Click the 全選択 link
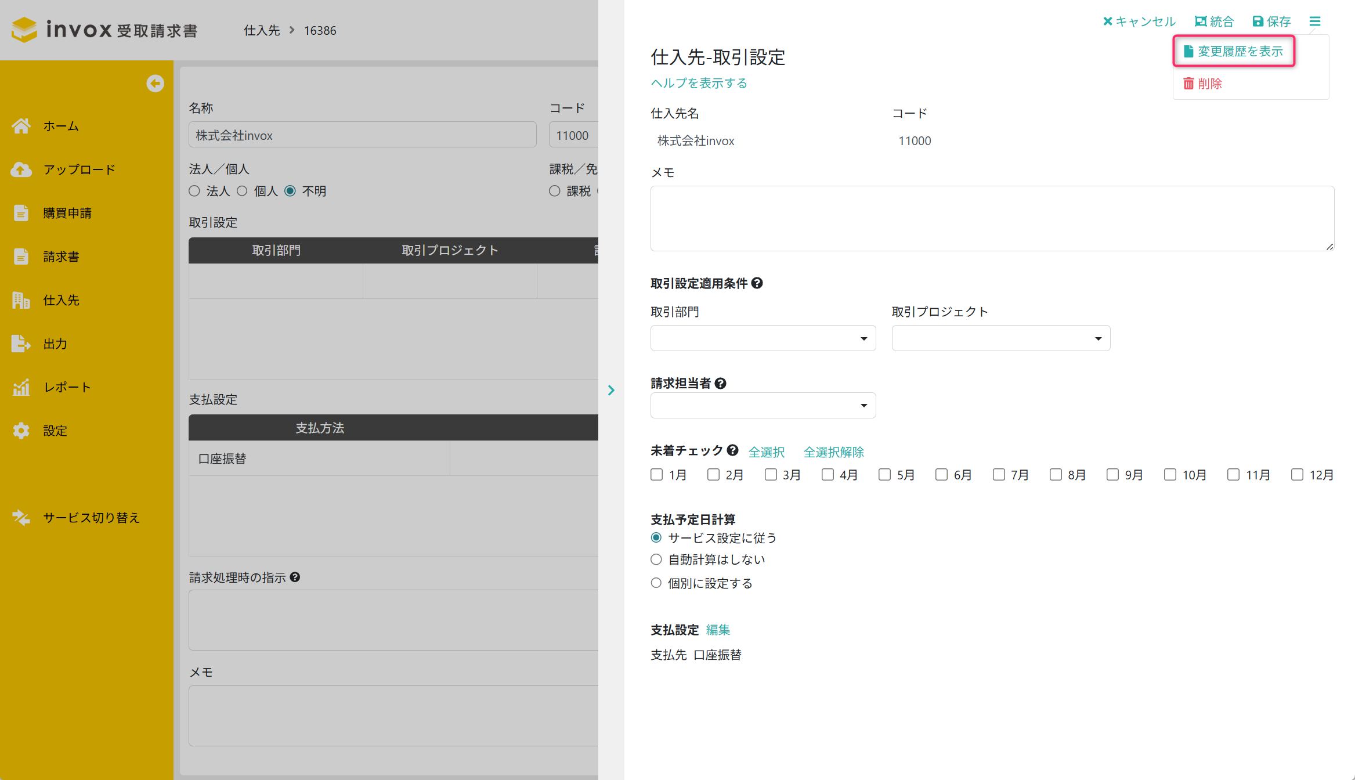The height and width of the screenshot is (780, 1355). tap(766, 452)
